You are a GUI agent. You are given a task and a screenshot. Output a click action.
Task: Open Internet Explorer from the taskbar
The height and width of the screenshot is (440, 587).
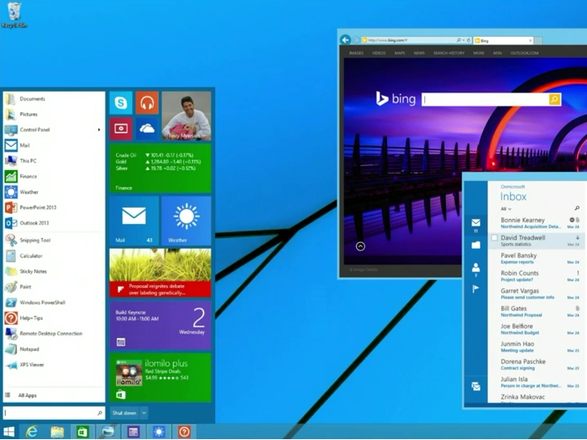[32, 432]
